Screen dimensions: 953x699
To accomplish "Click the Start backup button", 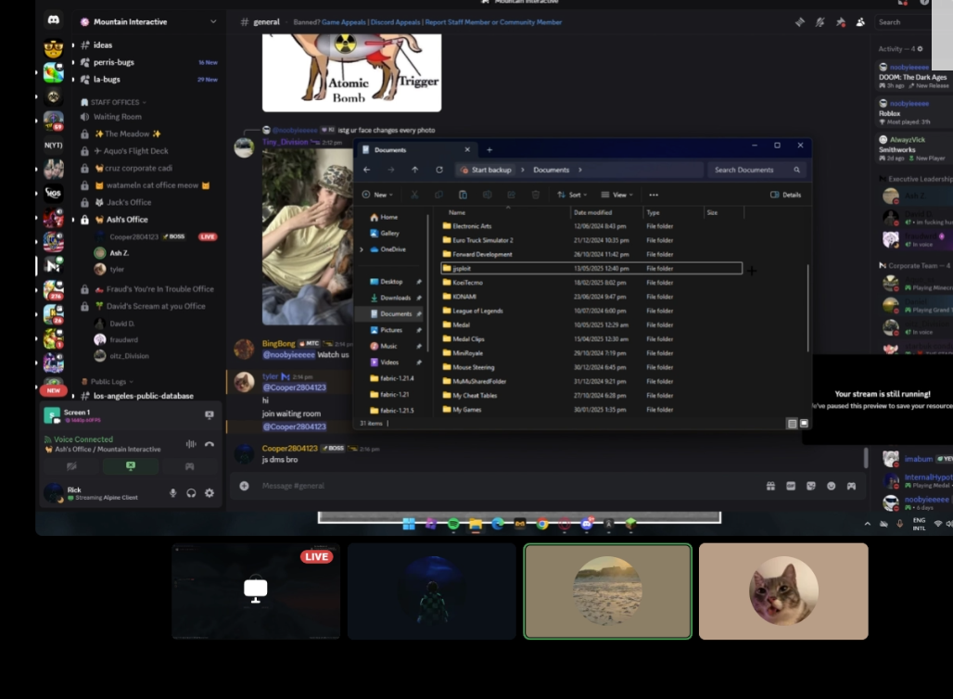I will (486, 171).
